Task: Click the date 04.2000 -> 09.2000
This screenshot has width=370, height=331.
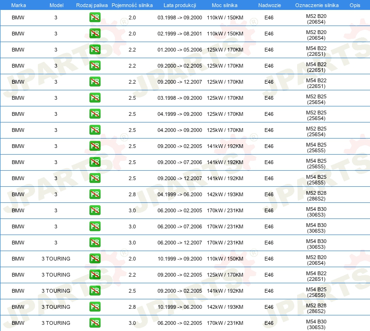Action: (x=180, y=130)
